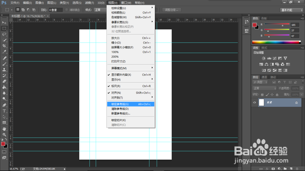Select the Move tool
Screen dimensions: 305x171
coord(4,23)
